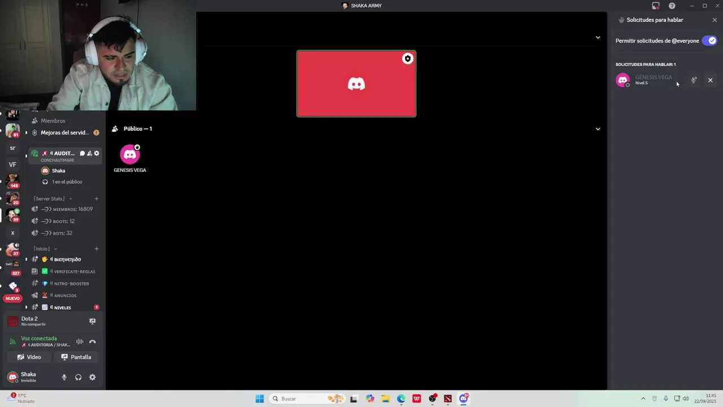Open Microsoft Edge from taskbar
This screenshot has height=407, width=723.
(401, 399)
